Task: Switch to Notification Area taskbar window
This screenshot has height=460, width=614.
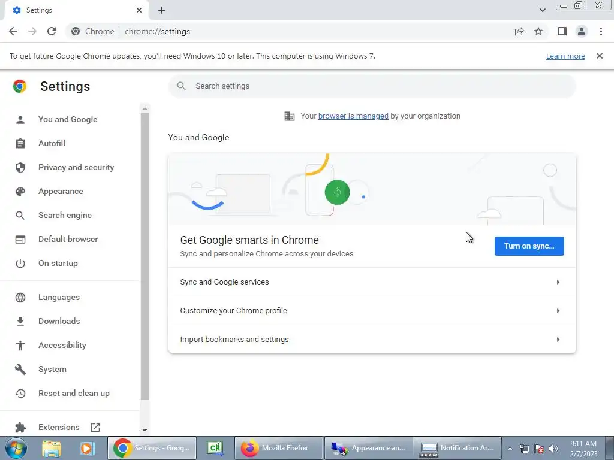Action: click(x=458, y=448)
